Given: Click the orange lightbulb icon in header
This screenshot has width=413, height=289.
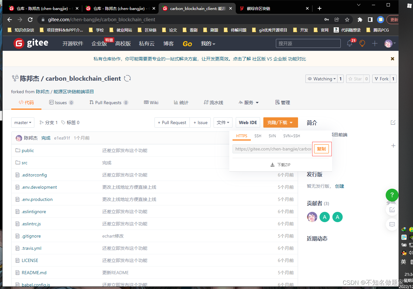Looking at the screenshot, I should pyautogui.click(x=362, y=43).
